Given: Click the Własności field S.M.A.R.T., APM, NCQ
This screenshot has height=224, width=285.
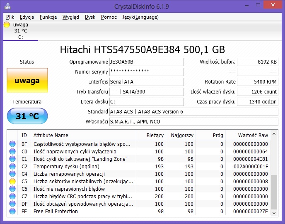Looking at the screenshot, I should pyautogui.click(x=194, y=122).
